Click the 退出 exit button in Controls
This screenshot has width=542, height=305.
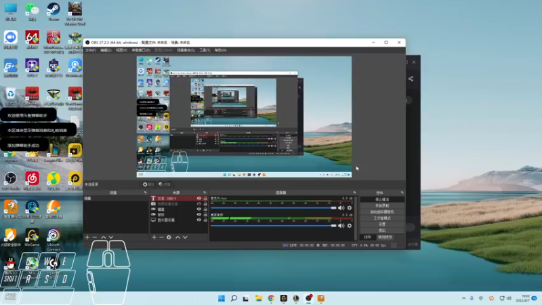coord(382,230)
